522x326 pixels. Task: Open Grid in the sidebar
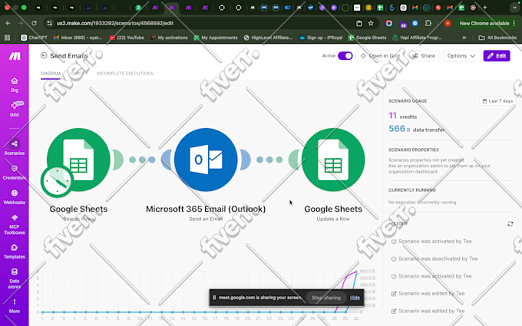click(x=15, y=109)
